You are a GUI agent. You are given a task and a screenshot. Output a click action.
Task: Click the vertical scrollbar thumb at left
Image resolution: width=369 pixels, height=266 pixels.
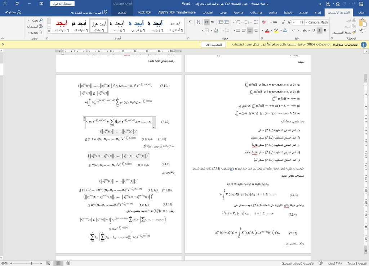coord(1,70)
